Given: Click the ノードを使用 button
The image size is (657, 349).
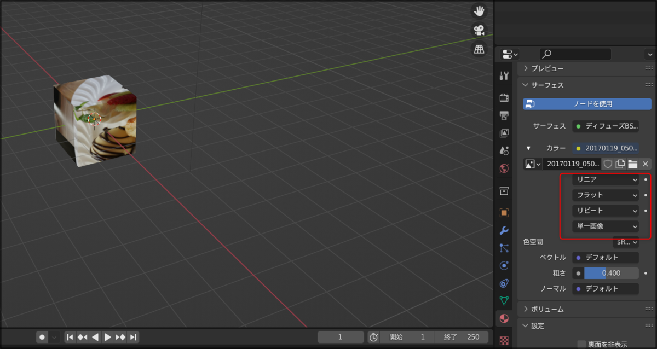Looking at the screenshot, I should 587,103.
